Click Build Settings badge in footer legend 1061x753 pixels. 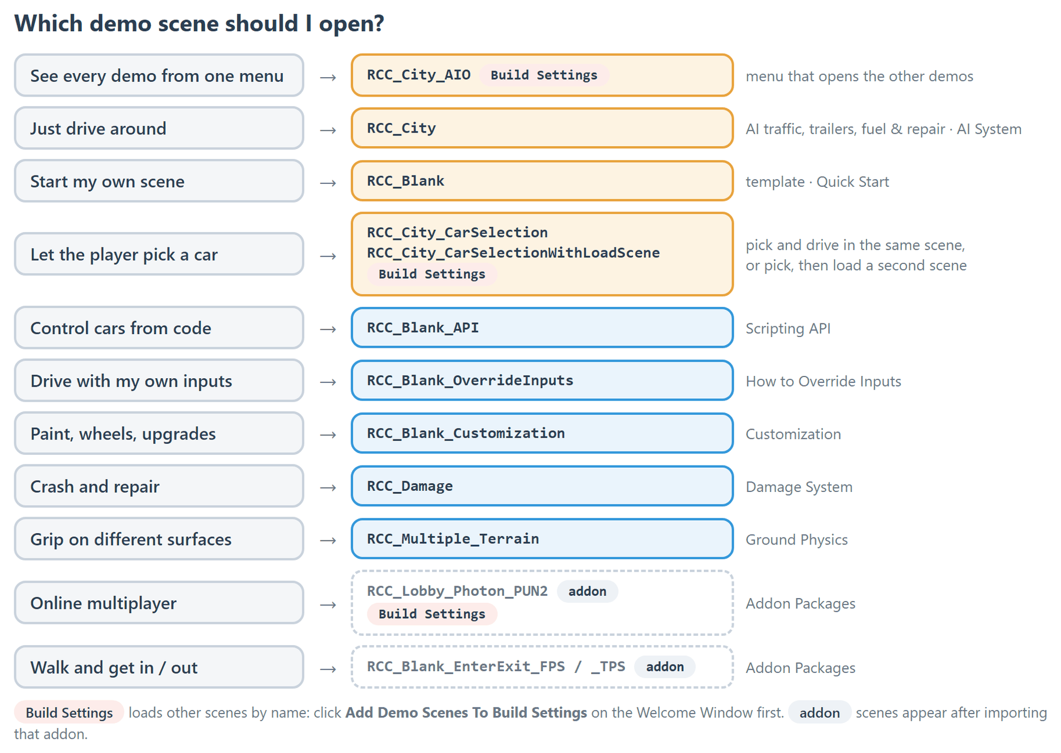(x=69, y=712)
